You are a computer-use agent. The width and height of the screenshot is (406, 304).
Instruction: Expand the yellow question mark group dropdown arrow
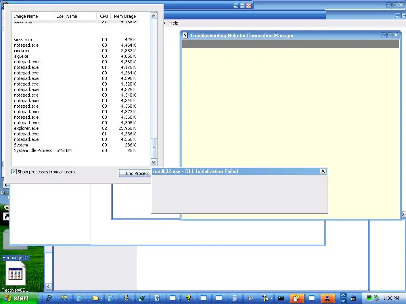point(194,298)
